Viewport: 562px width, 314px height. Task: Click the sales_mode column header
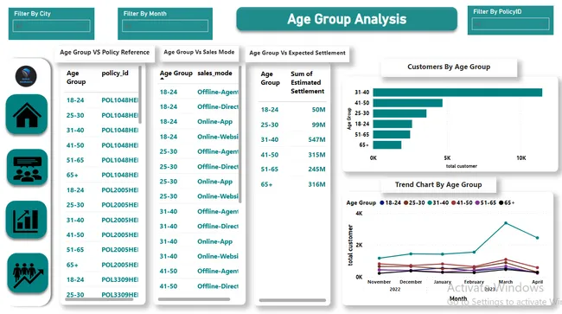tap(214, 74)
